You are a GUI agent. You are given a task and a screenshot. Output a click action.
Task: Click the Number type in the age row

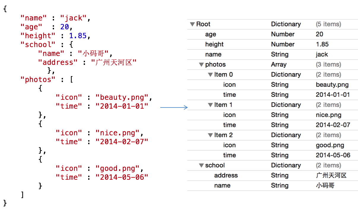[283, 34]
